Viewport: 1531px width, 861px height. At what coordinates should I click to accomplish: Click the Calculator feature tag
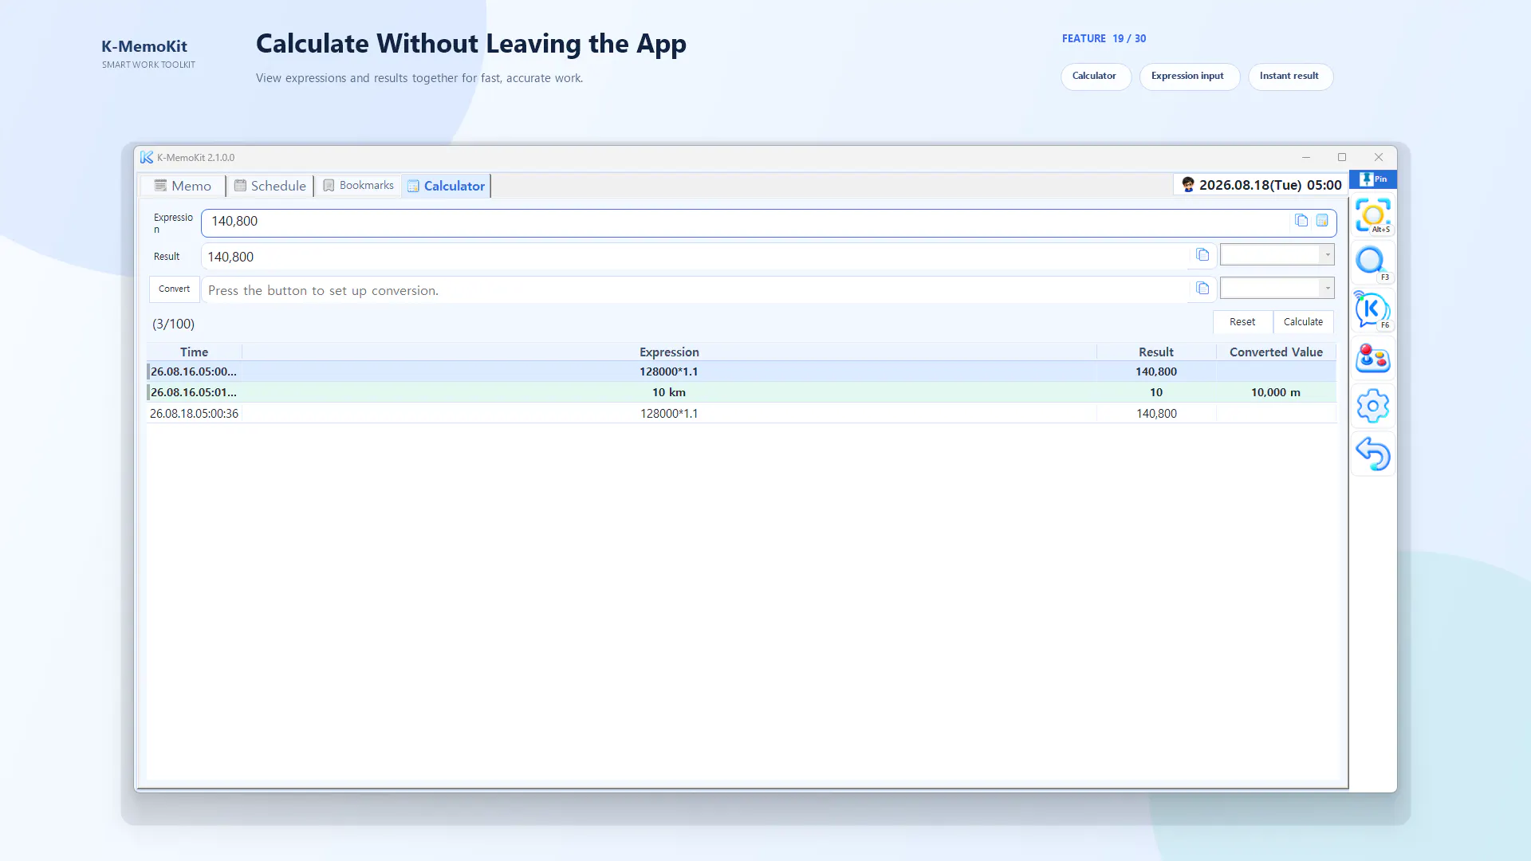pos(1095,77)
